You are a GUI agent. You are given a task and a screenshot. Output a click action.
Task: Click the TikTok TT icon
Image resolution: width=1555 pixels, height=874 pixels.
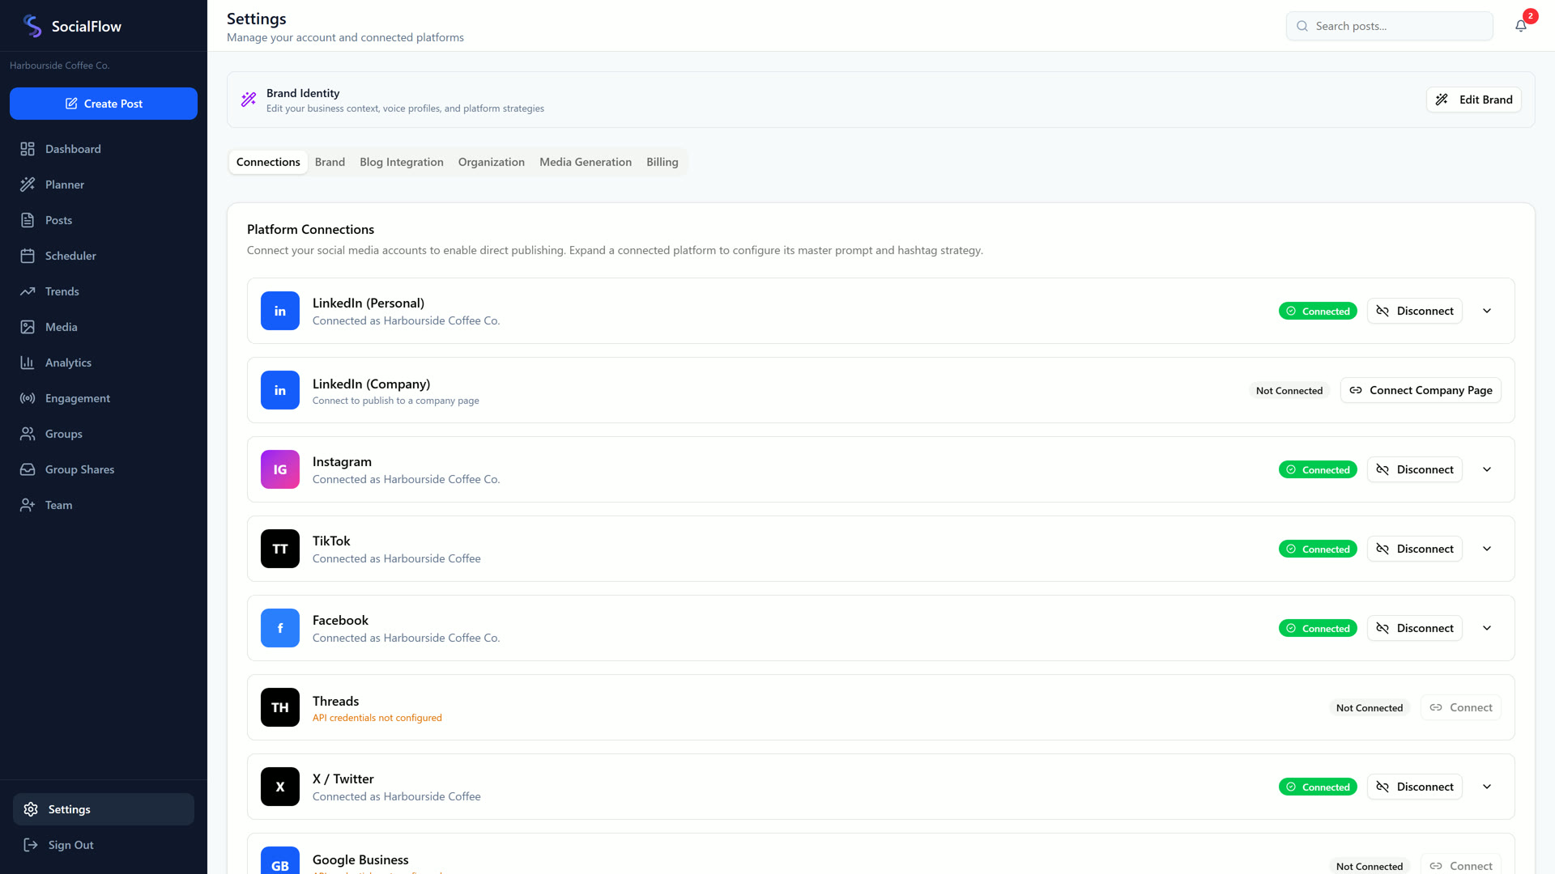click(x=280, y=549)
